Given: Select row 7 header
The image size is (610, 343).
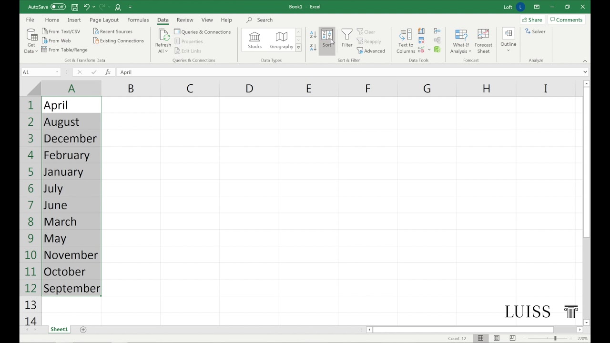Looking at the screenshot, I should (30, 205).
